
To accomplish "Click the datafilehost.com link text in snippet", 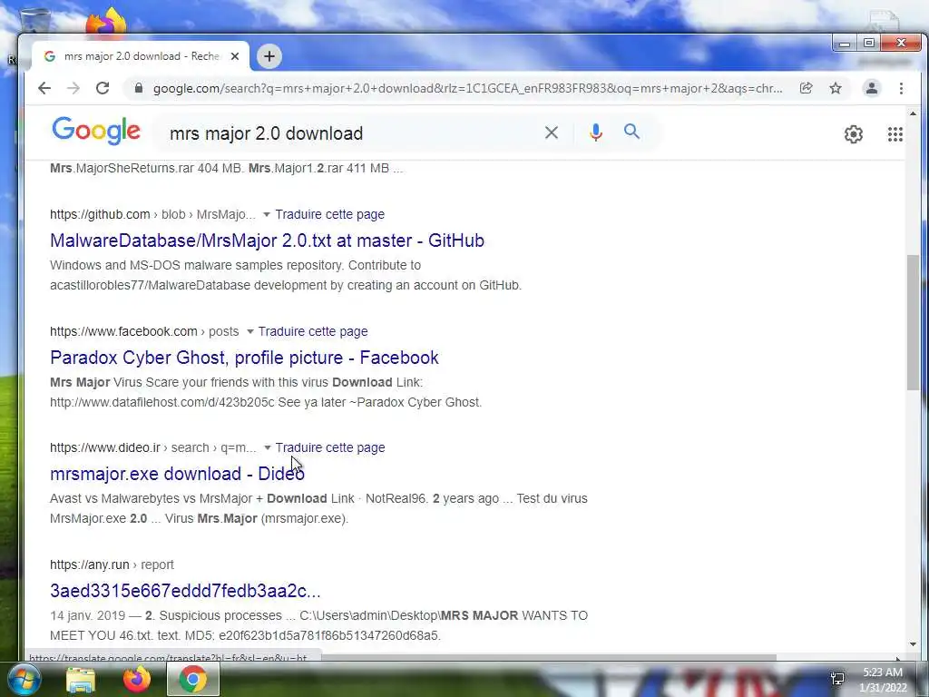I will 162,402.
